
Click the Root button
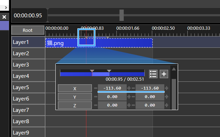point(28,30)
